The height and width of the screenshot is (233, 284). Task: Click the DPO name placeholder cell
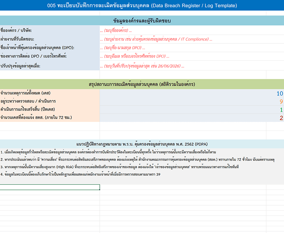(192, 48)
